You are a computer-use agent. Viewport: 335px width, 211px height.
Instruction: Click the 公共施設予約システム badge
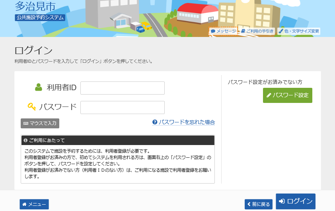pyautogui.click(x=40, y=17)
